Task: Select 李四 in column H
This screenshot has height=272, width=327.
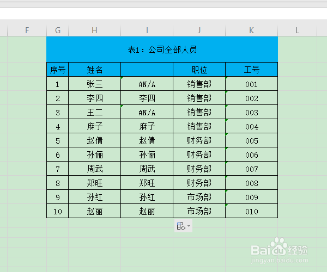Action: pyautogui.click(x=94, y=98)
